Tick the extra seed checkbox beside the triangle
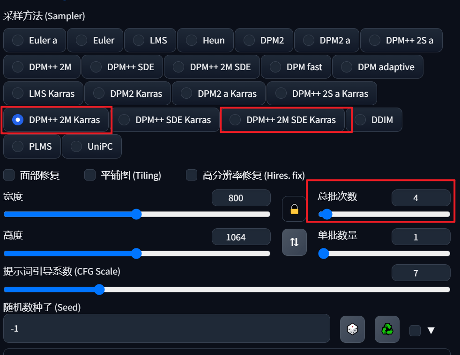Viewport: 460px width, 355px height. (415, 330)
